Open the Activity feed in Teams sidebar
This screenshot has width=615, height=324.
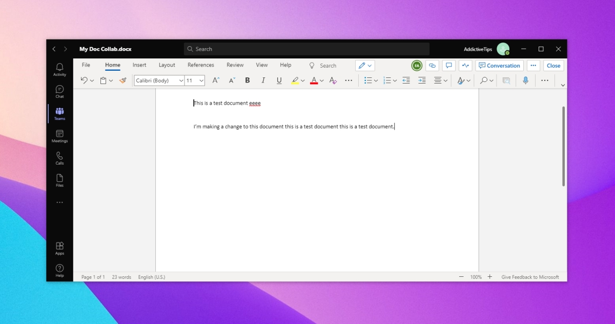coord(59,70)
